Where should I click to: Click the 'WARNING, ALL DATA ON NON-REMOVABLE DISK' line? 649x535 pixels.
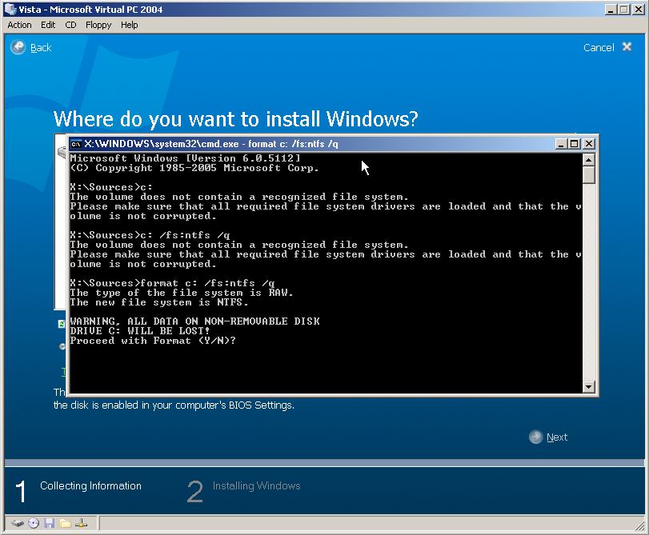(194, 321)
